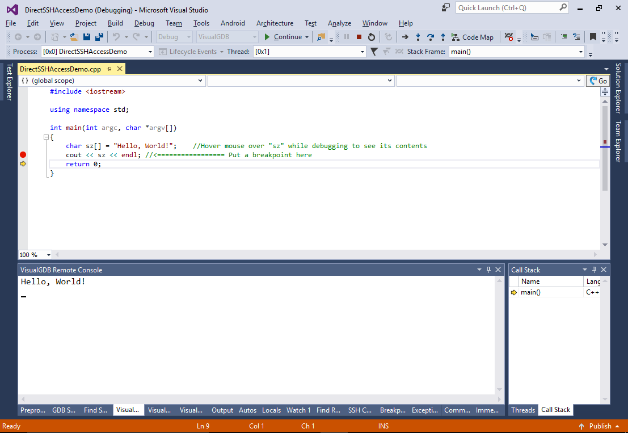Screen dimensions: 628x433
Task: Toggle the red breakpoint on cout line
Action: [x=23, y=154]
